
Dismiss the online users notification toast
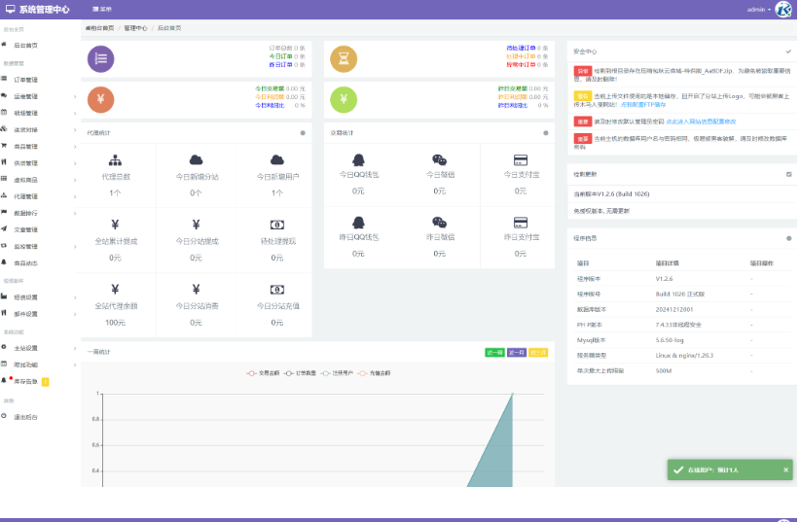tap(785, 470)
